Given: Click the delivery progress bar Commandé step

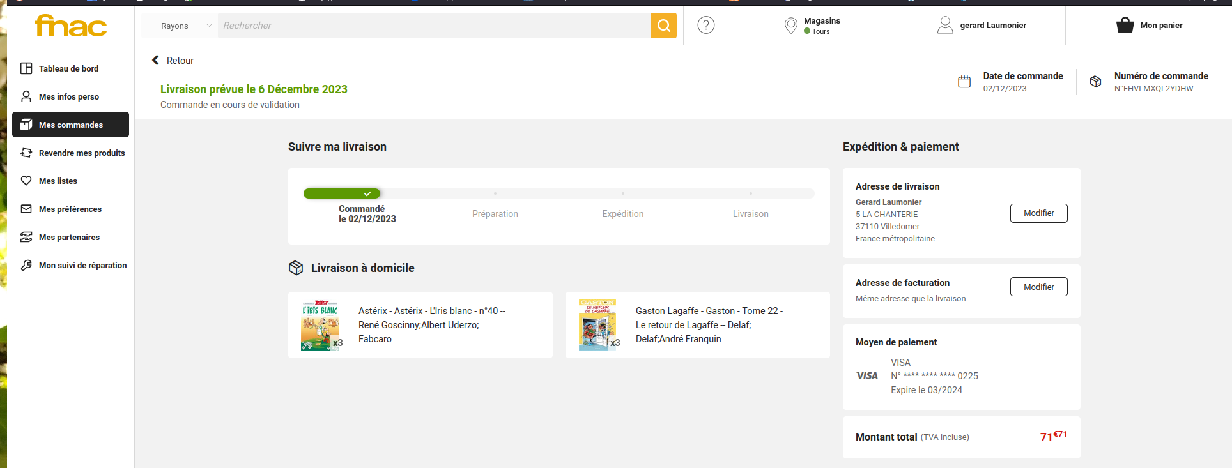Looking at the screenshot, I should [343, 193].
